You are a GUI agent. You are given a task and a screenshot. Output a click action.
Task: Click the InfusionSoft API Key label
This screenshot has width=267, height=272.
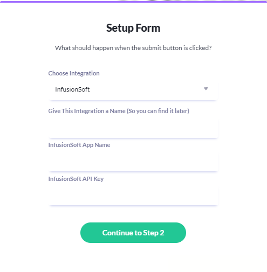coord(76,179)
